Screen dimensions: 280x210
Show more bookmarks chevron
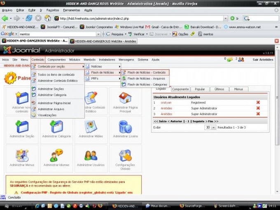click(276, 27)
